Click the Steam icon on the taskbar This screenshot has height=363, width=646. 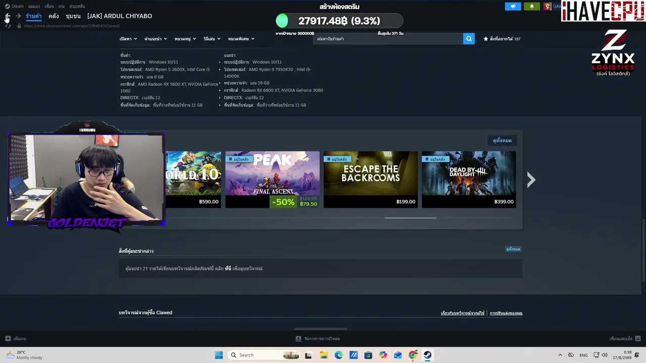pos(427,355)
